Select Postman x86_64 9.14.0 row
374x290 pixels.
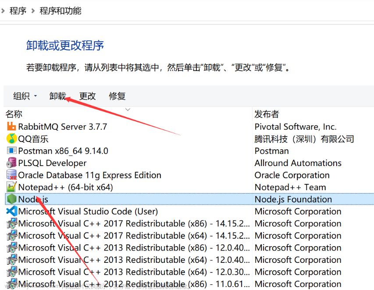(63, 151)
